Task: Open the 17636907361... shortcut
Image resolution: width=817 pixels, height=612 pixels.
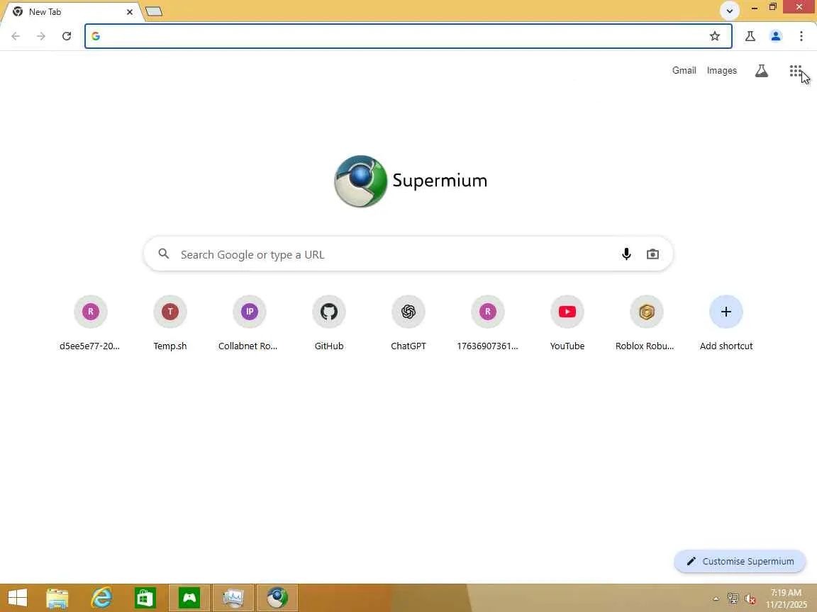Action: click(x=488, y=323)
